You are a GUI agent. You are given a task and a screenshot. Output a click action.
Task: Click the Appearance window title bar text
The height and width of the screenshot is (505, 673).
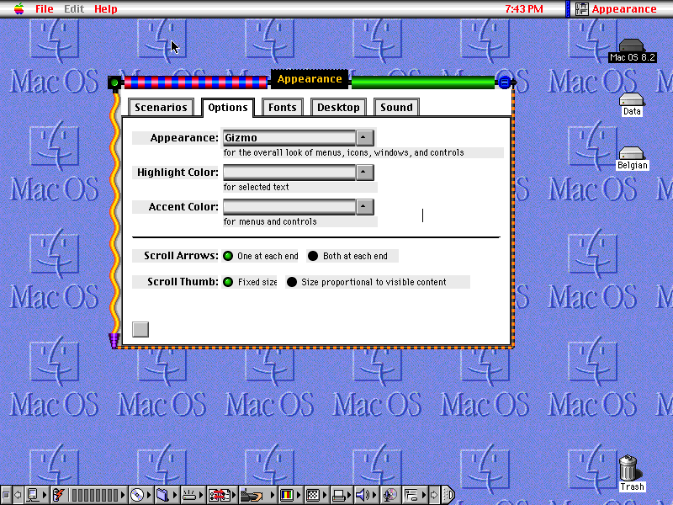point(310,79)
